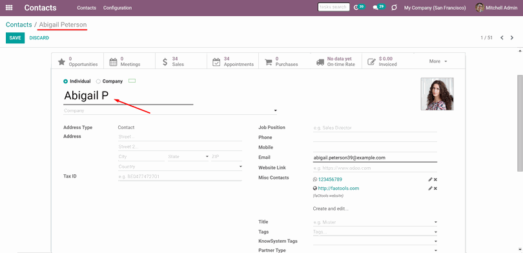Edit the WhatsApp 123456789 contact pencil icon
Screen dimensions: 523x253
pos(430,179)
